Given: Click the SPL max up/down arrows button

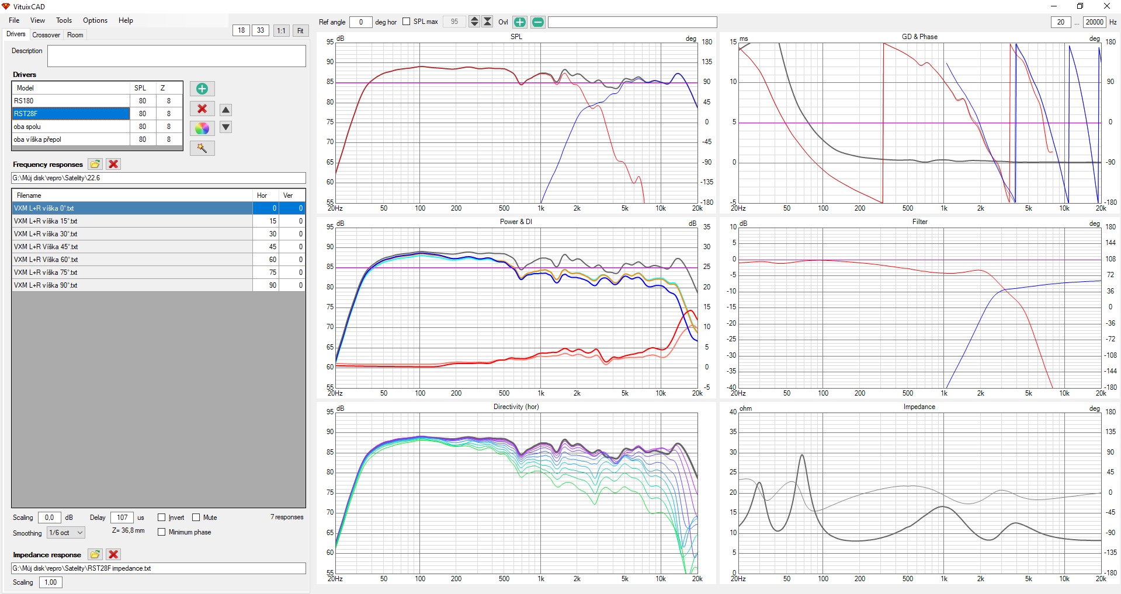Looking at the screenshot, I should click(474, 22).
